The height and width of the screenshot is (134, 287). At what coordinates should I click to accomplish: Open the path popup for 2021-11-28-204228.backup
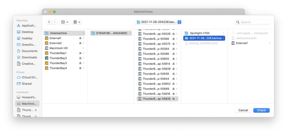[x=159, y=22]
